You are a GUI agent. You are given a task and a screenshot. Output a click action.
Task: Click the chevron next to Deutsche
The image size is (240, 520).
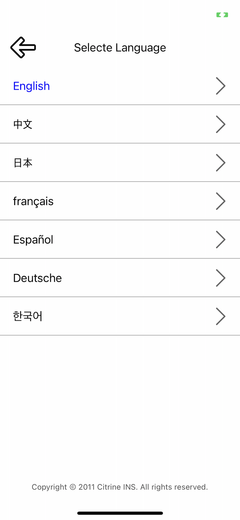tap(221, 278)
